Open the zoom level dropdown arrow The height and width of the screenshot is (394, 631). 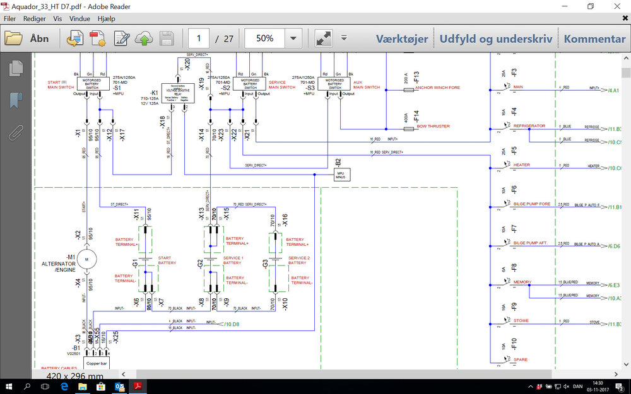point(293,38)
